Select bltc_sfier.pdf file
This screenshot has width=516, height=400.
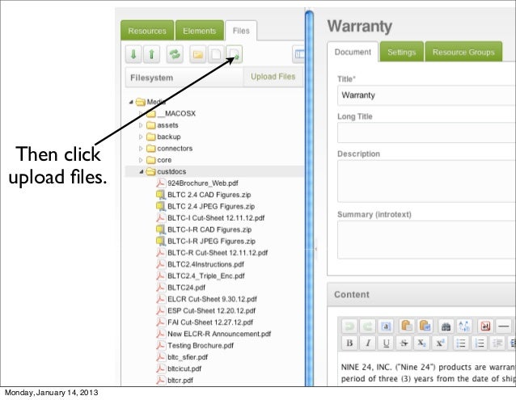tap(188, 357)
